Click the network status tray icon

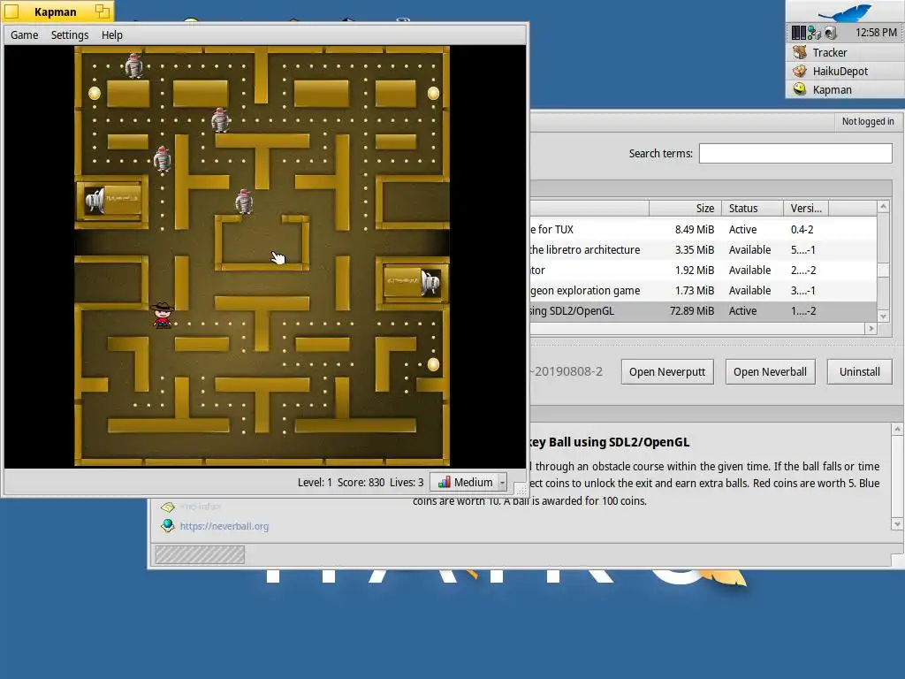814,33
